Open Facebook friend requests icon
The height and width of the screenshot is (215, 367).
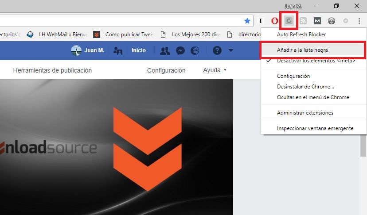pos(165,50)
